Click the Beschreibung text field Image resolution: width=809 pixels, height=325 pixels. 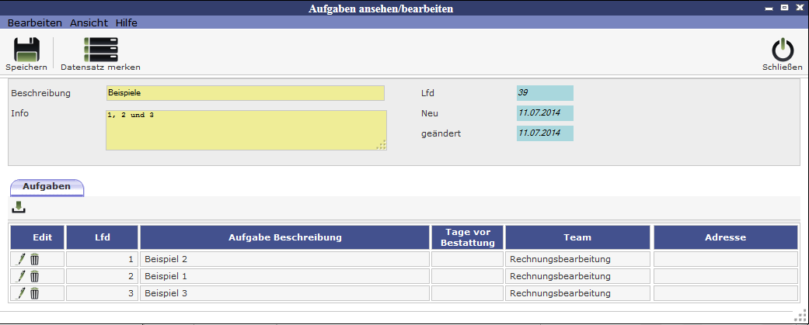tap(245, 93)
